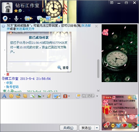Expand the send button options arrow
This screenshot has width=139, height=132.
[x=97, y=128]
